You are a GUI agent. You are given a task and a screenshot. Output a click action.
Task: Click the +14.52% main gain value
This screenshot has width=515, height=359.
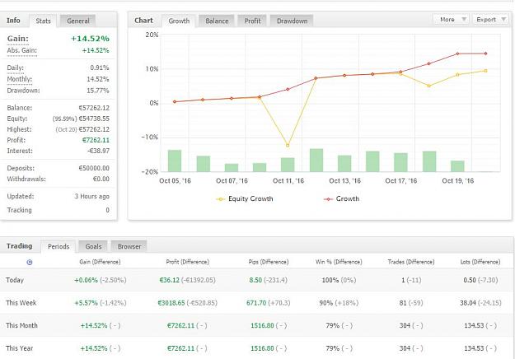(90, 39)
